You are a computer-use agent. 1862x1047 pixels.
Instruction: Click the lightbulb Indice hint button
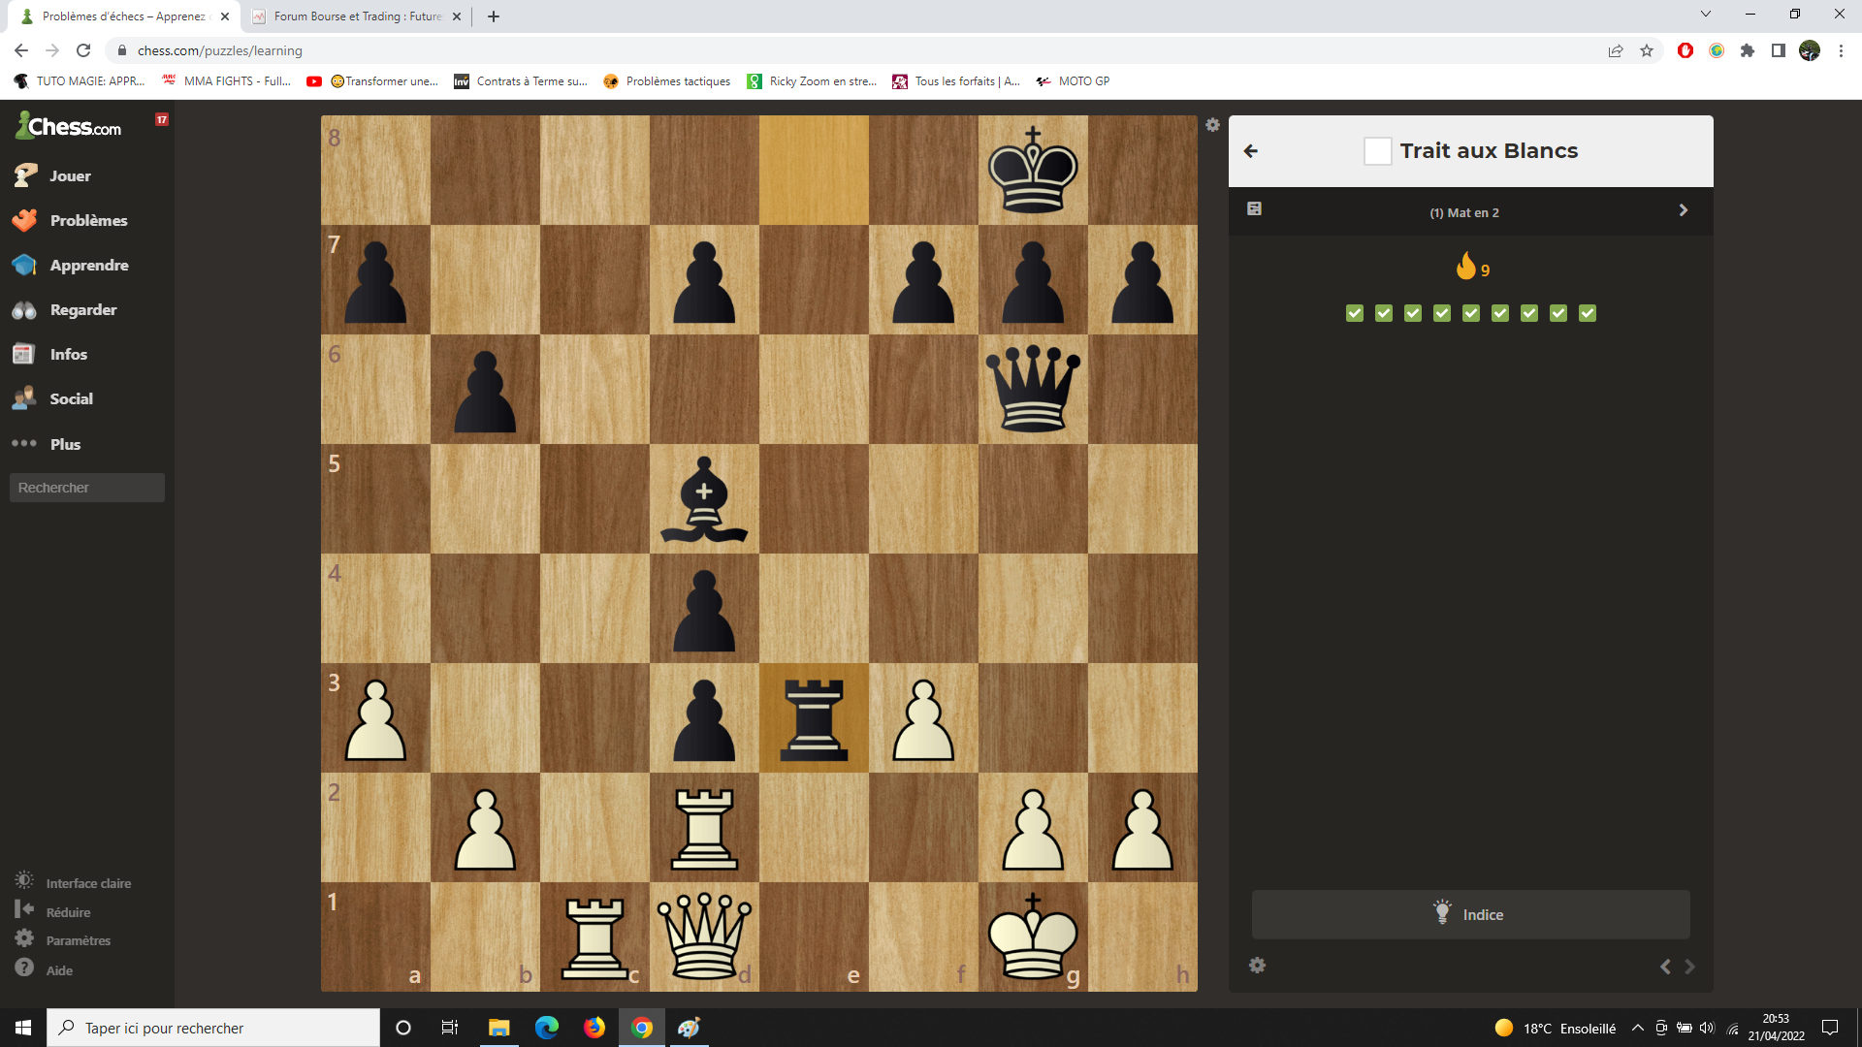coord(1470,914)
